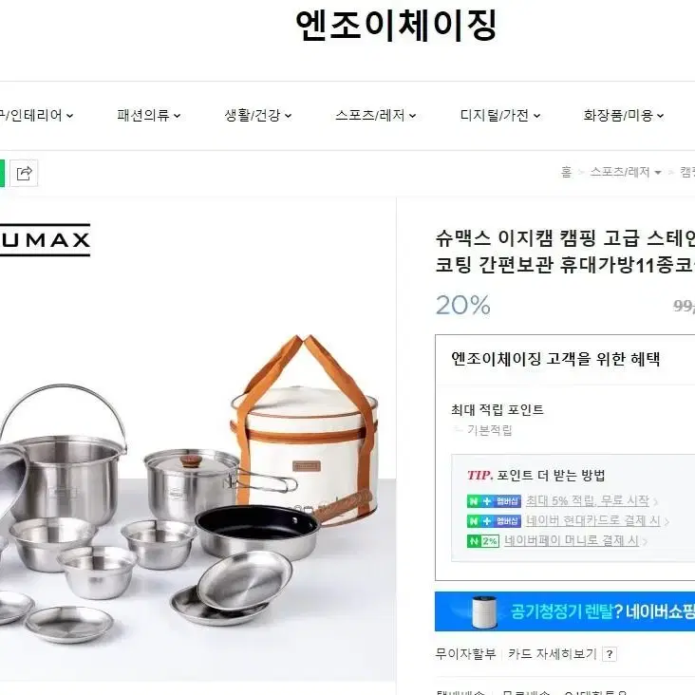Viewport: 695px width, 695px height.
Task: Click the air purifier image in banner
Action: tap(484, 612)
